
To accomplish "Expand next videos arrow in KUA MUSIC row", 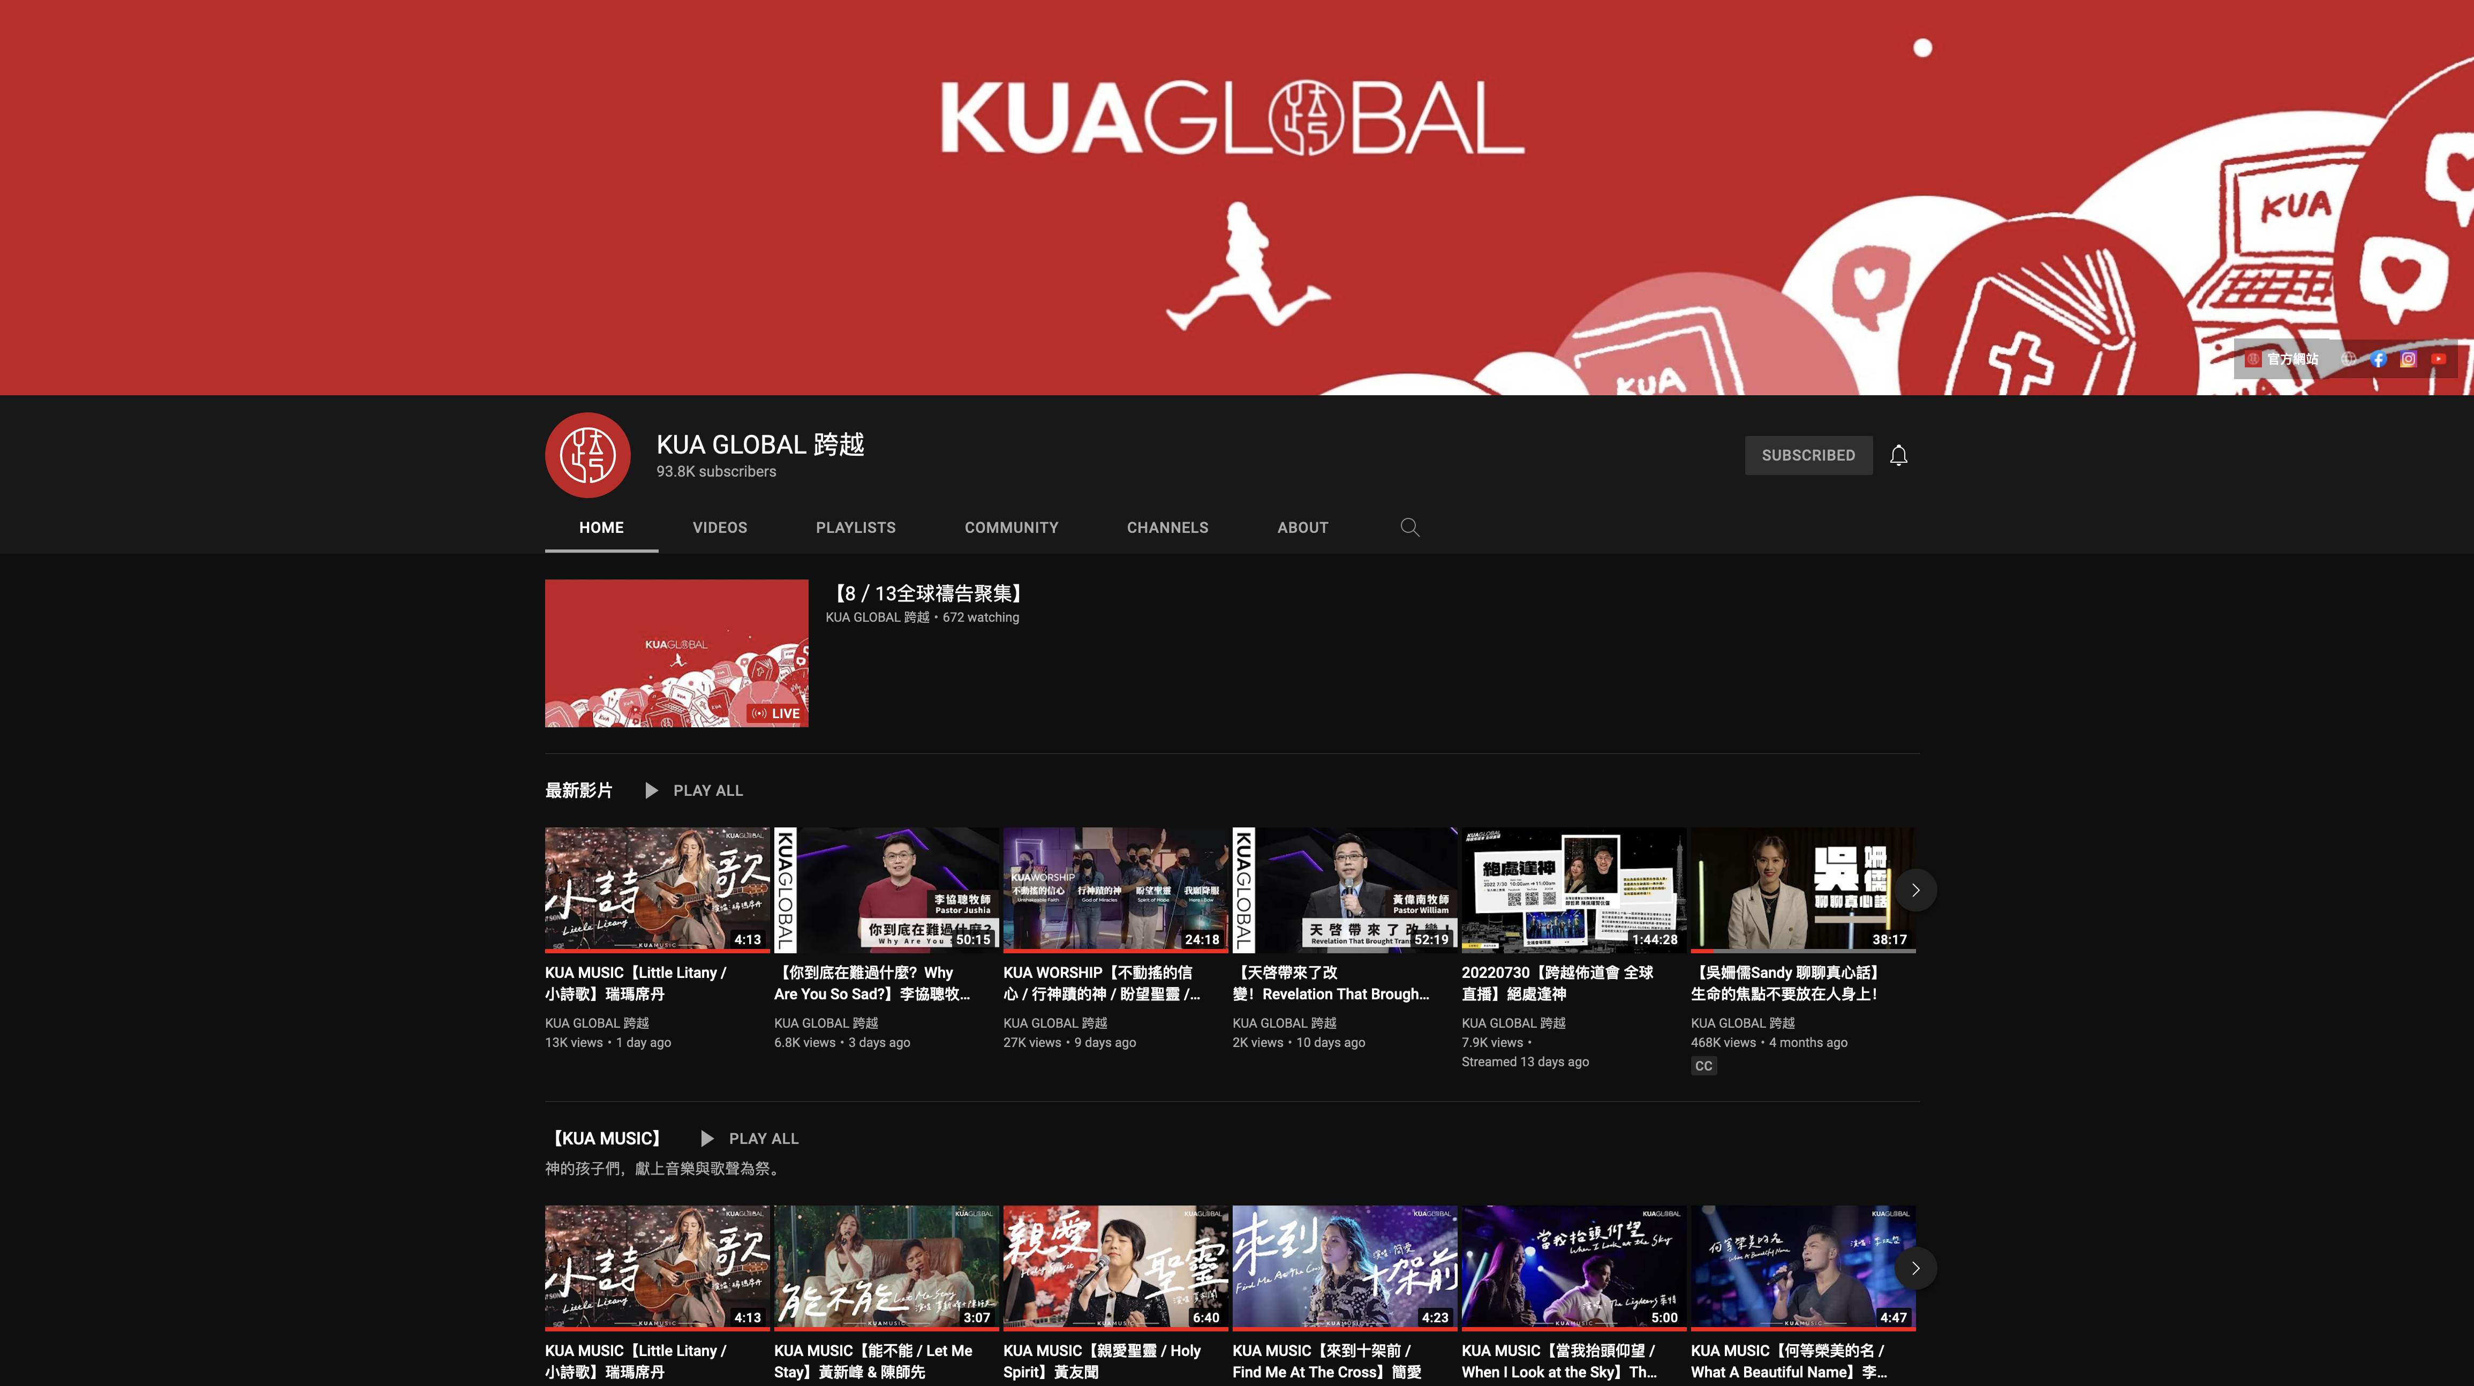I will coord(1915,1269).
